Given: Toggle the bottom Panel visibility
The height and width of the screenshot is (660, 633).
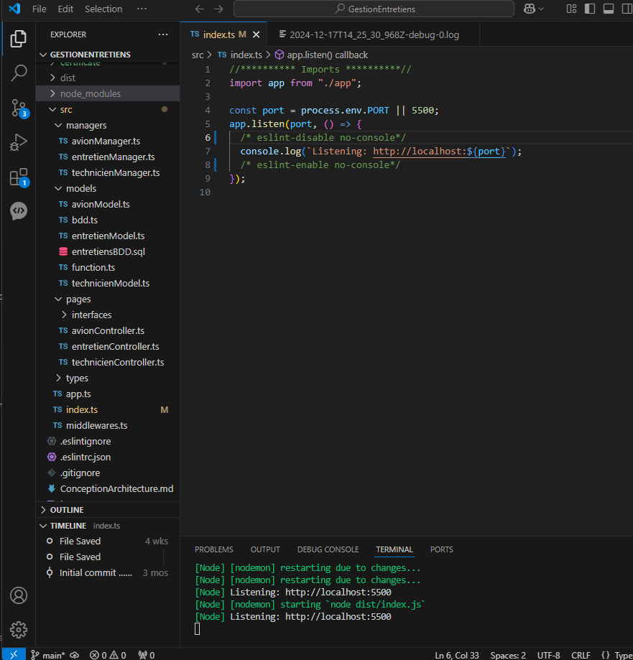Looking at the screenshot, I should pyautogui.click(x=608, y=9).
